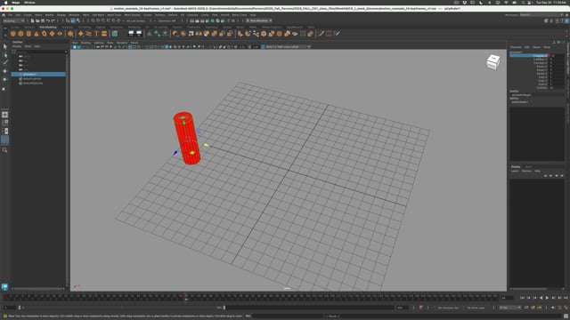Create a polygon torus from the shelf

pos(45,34)
